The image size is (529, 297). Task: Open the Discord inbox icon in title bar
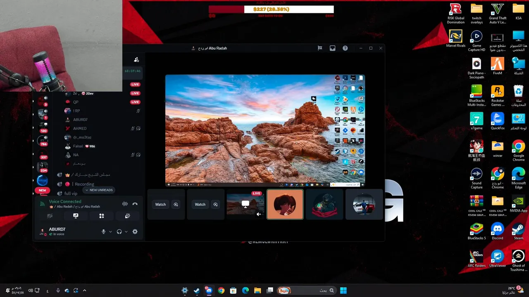(x=332, y=48)
